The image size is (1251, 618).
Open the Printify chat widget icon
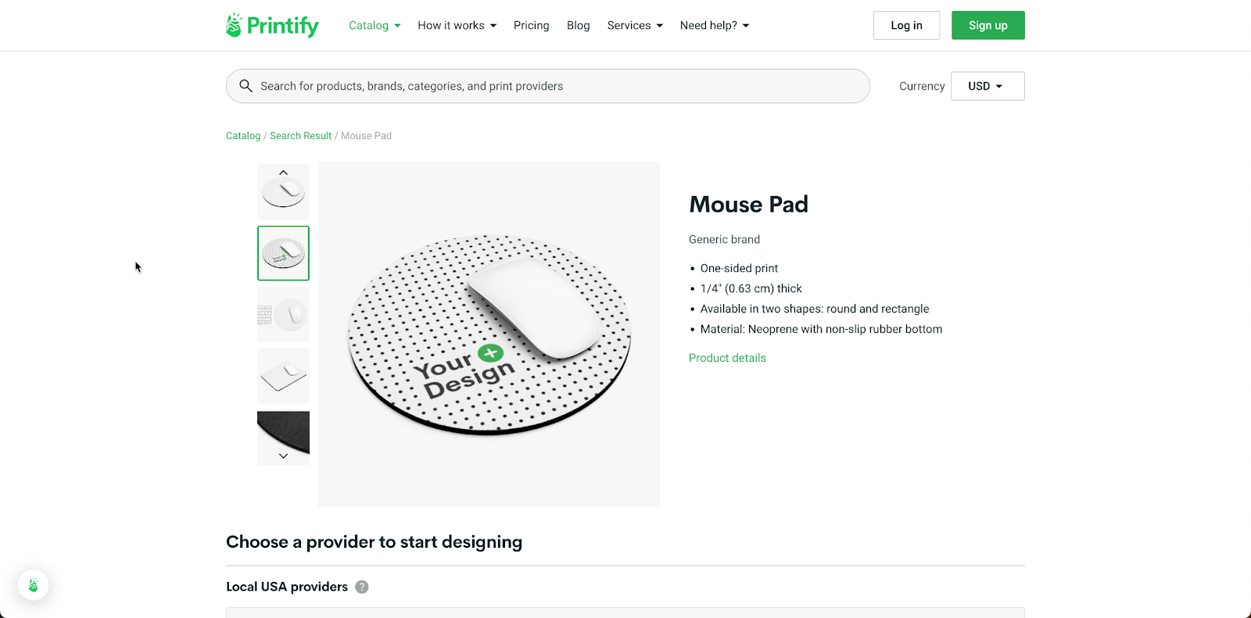(34, 585)
